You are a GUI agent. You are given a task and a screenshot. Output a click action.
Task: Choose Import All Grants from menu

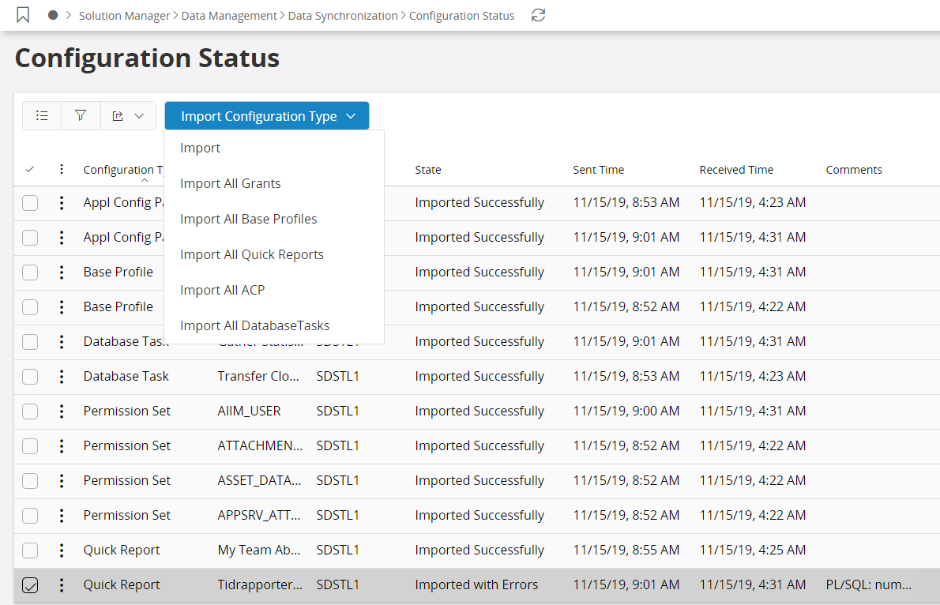tap(230, 183)
